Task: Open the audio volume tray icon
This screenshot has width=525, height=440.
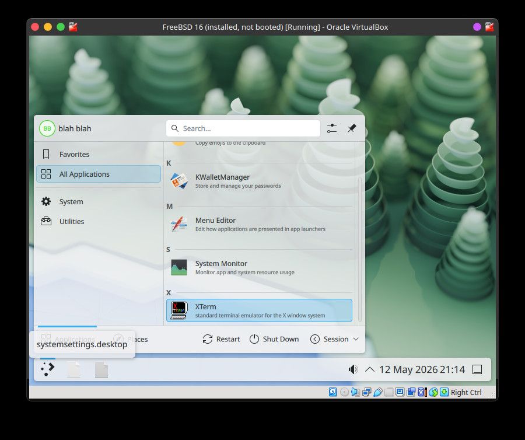Action: (x=353, y=369)
